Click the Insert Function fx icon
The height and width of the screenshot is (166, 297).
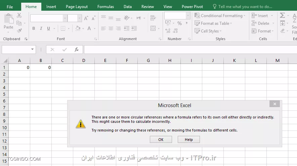pyautogui.click(x=77, y=50)
